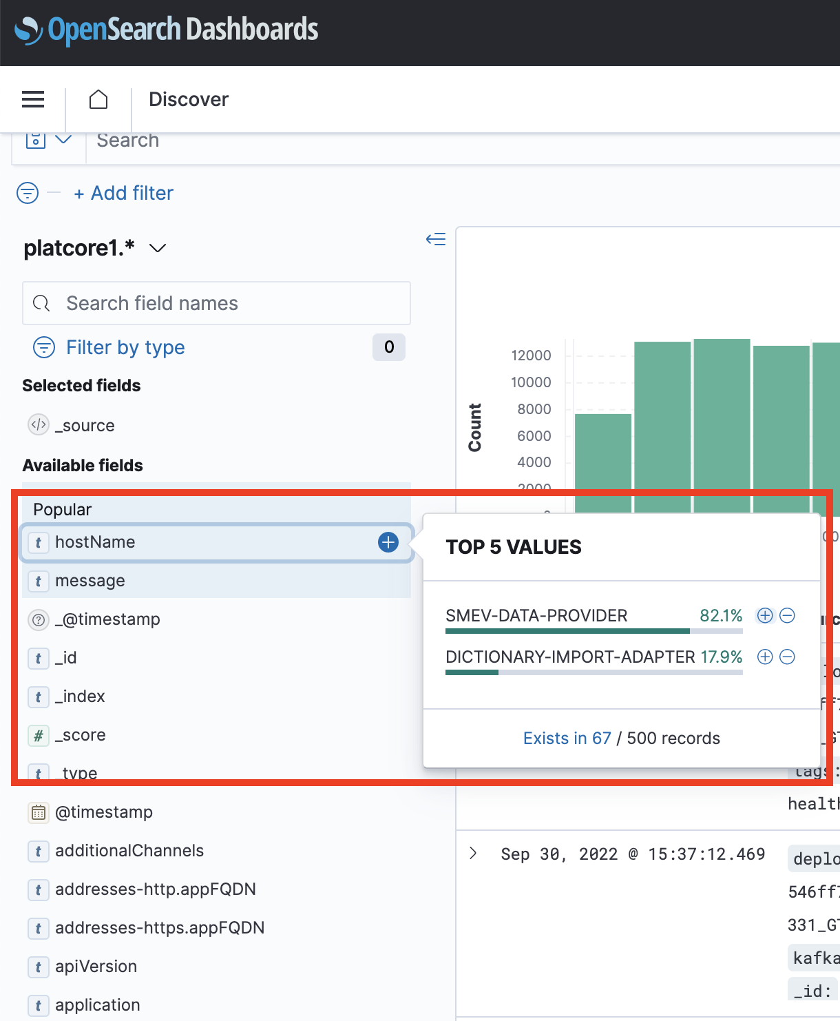Click the Available fields heading
Image resolution: width=840 pixels, height=1021 pixels.
tap(83, 465)
